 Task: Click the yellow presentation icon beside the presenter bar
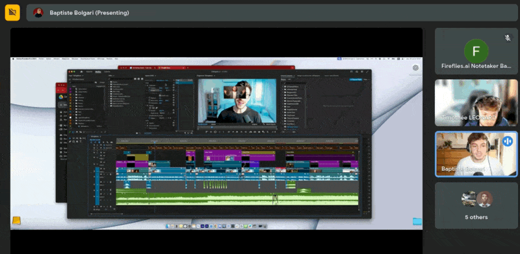pos(12,12)
